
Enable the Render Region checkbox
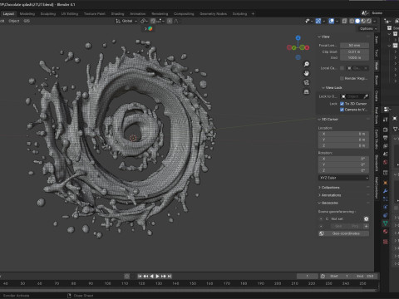coord(342,78)
